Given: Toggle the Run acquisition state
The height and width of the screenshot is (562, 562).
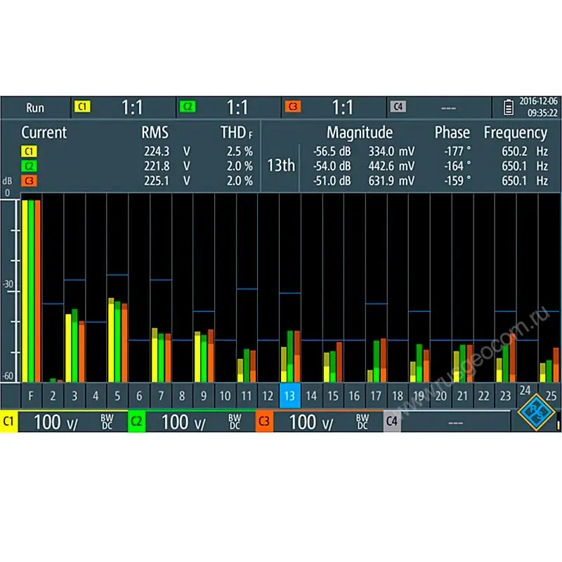Looking at the screenshot, I should coord(35,107).
